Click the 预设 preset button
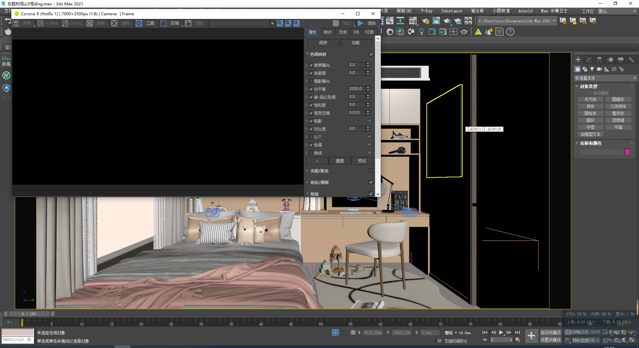 [362, 161]
